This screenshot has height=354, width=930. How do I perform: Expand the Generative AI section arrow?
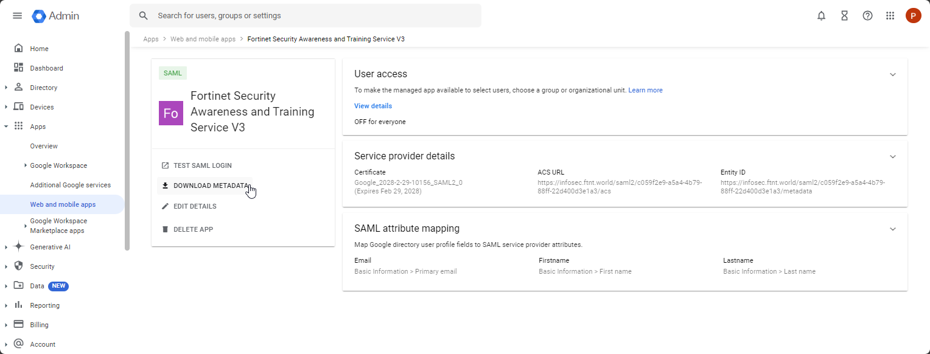(x=5, y=247)
